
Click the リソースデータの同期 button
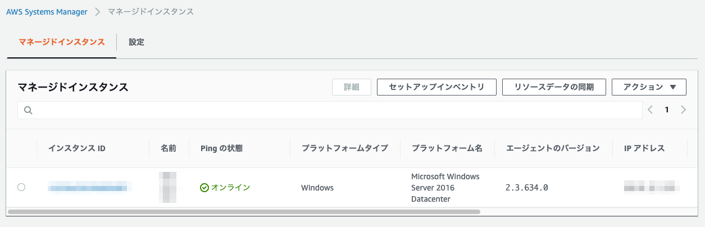pyautogui.click(x=554, y=87)
